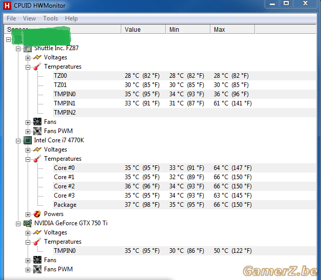Screen dimensions: 321x280
Task: Select the TZ01 temperature row
Action: coord(184,85)
